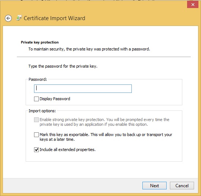Click the Mark this key as exportable text
The height and width of the screenshot is (196, 201).
[106, 137]
